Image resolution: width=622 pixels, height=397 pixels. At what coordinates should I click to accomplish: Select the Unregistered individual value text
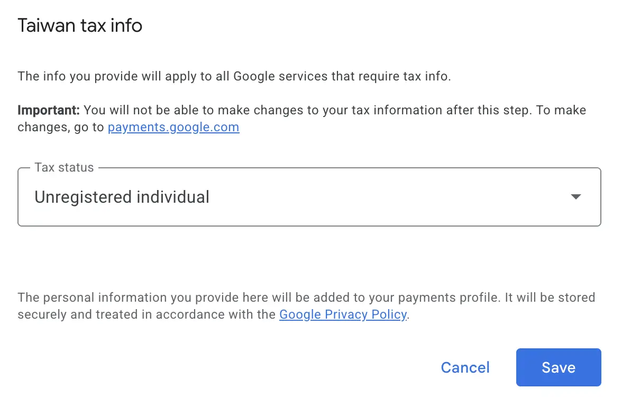tap(122, 197)
